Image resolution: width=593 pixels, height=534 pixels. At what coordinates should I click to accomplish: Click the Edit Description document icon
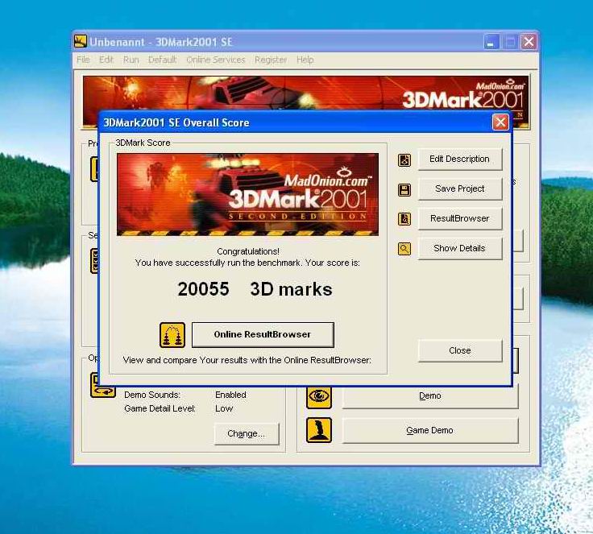pyautogui.click(x=404, y=160)
